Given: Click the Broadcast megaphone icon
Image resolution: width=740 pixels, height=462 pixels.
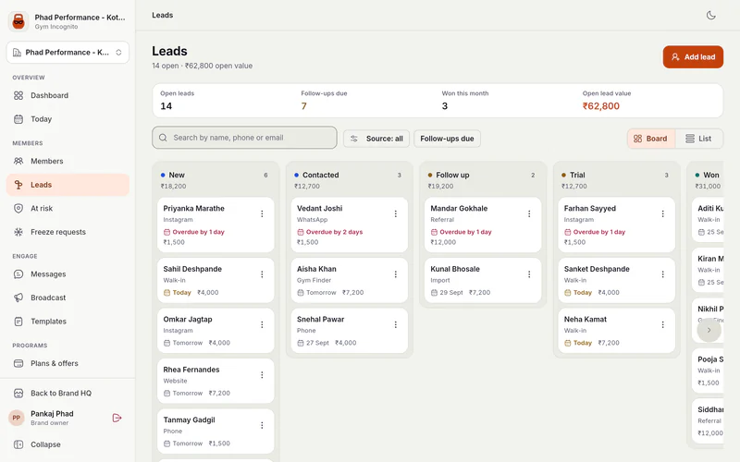Looking at the screenshot, I should click(18, 298).
